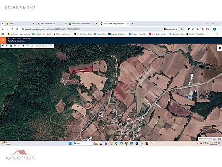Screen dimensions: 222x167
Task: Open the e-Devlet bookmark
Action: [47, 34]
